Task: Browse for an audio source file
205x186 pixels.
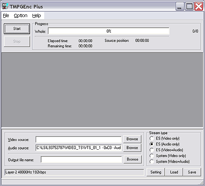Action: pos(132,148)
